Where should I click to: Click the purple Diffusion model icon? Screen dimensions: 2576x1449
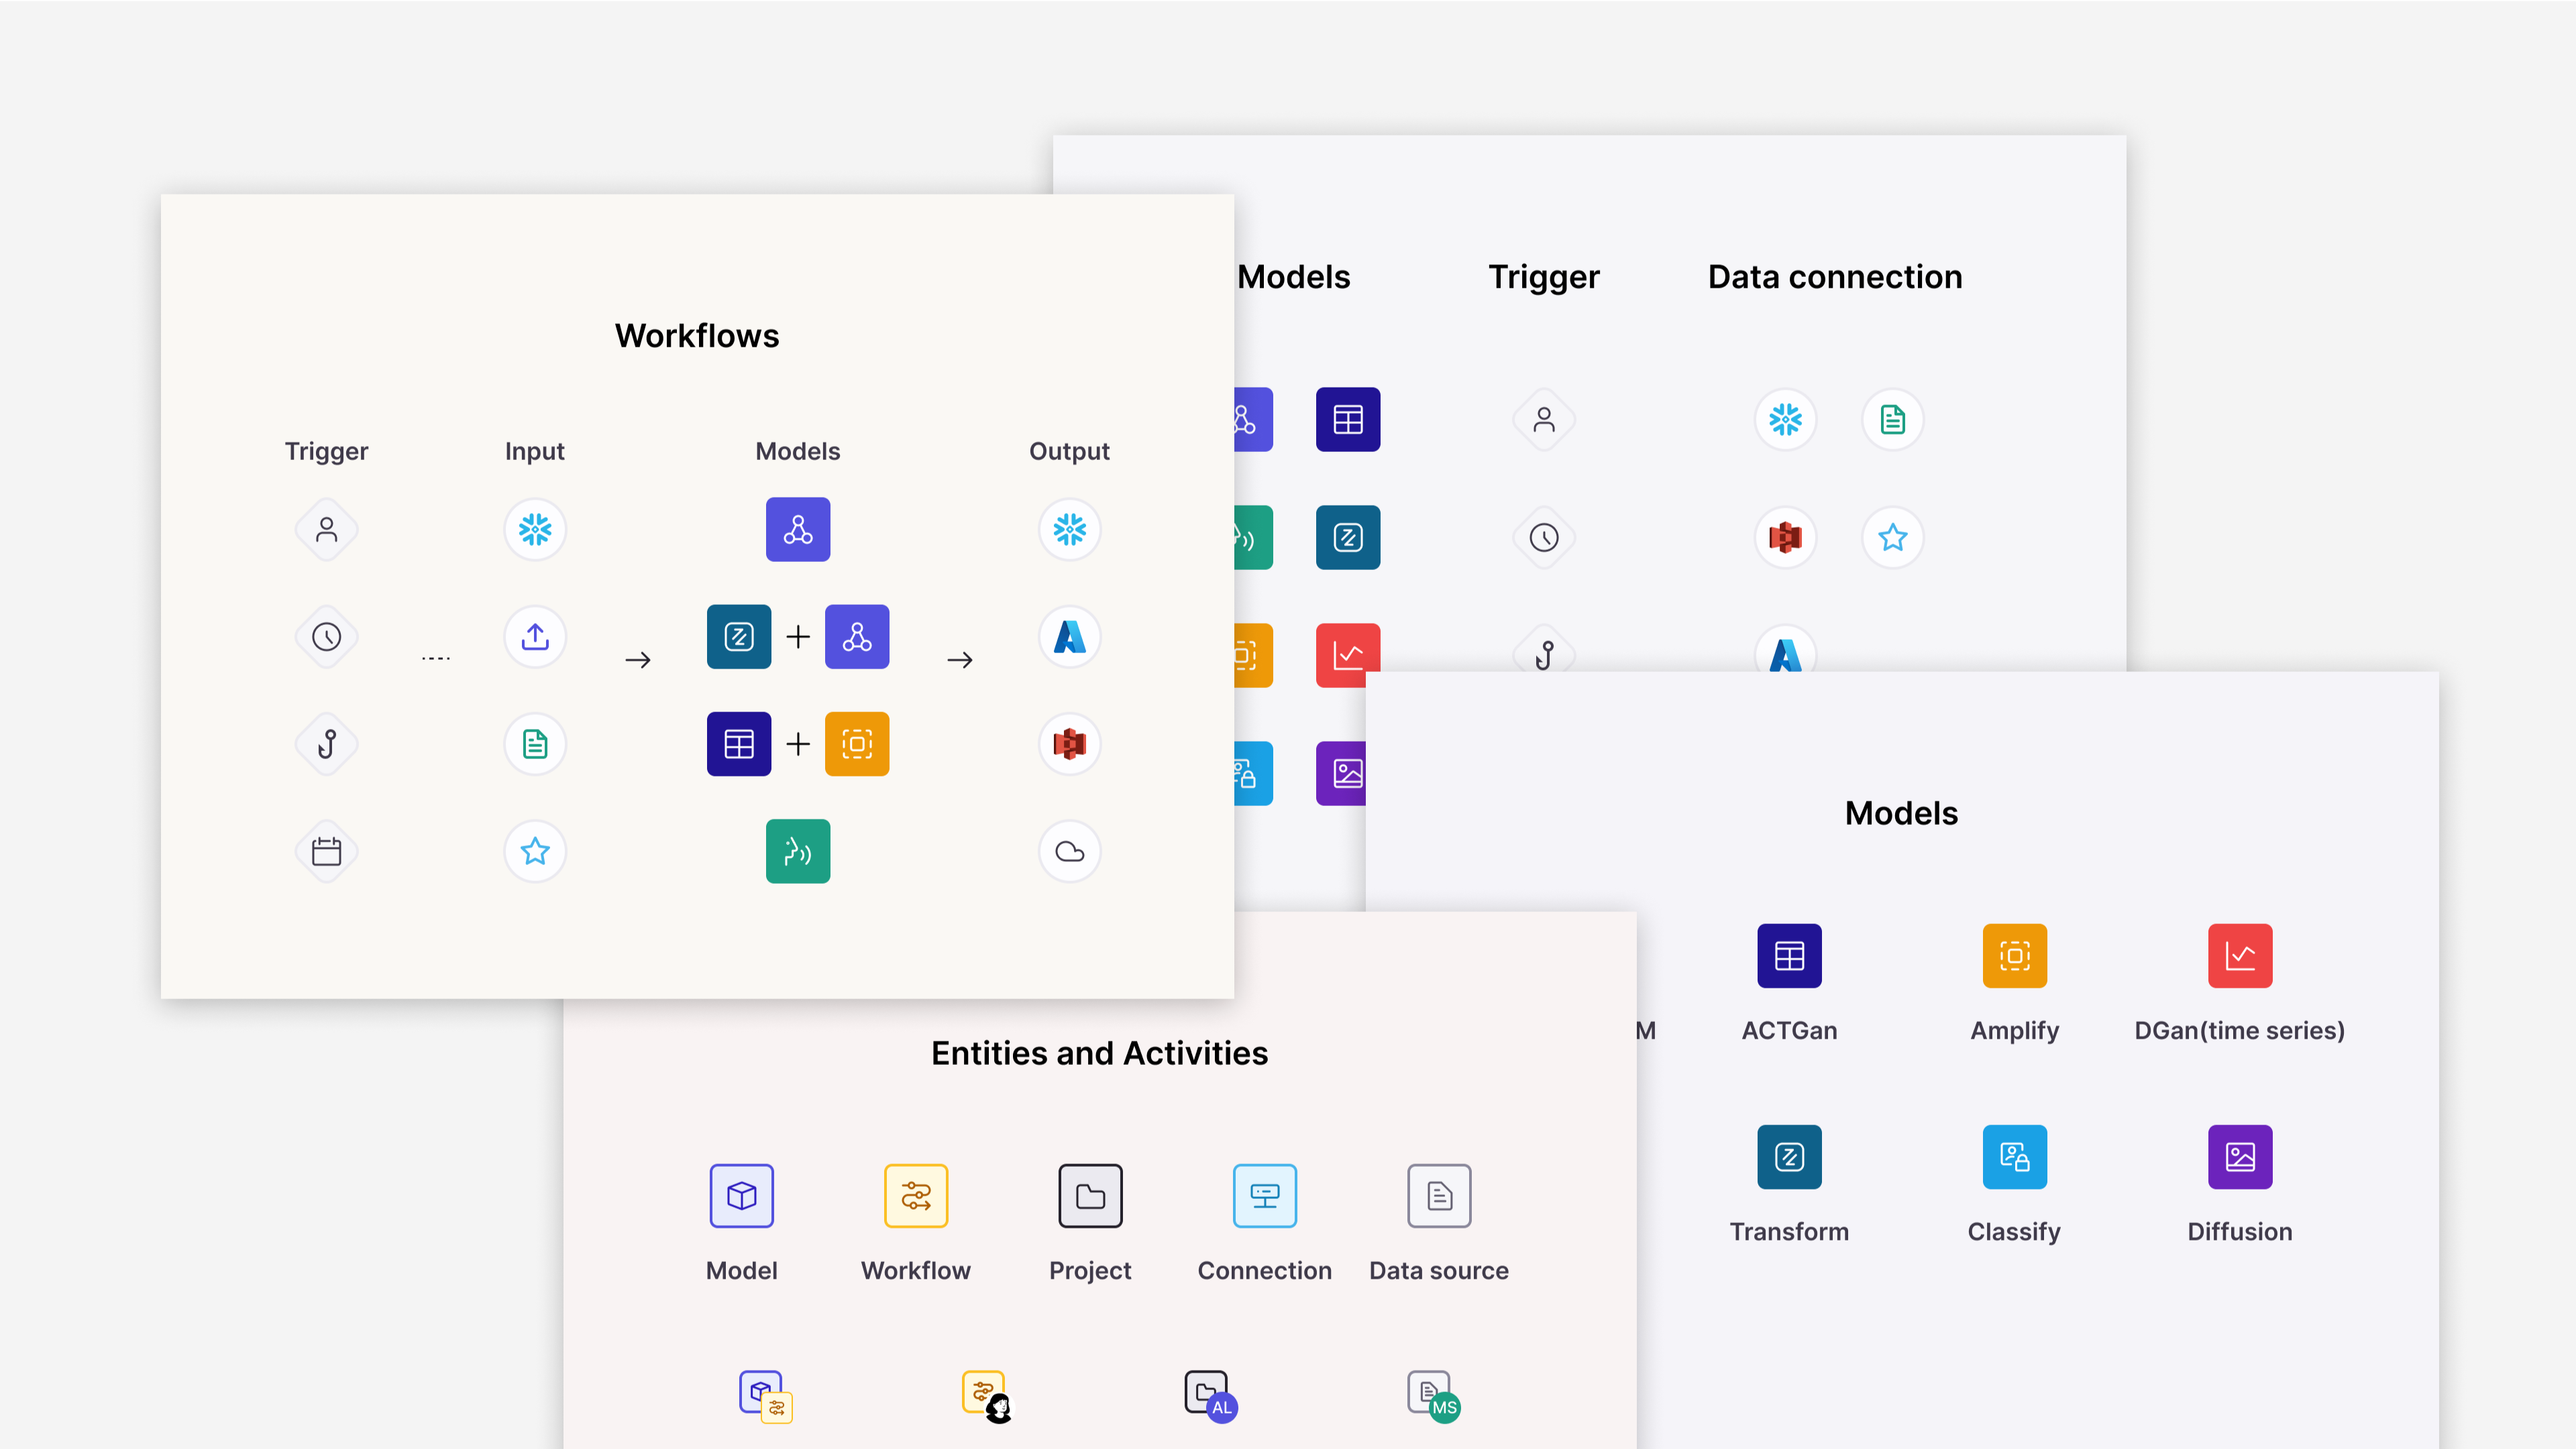2239,1156
